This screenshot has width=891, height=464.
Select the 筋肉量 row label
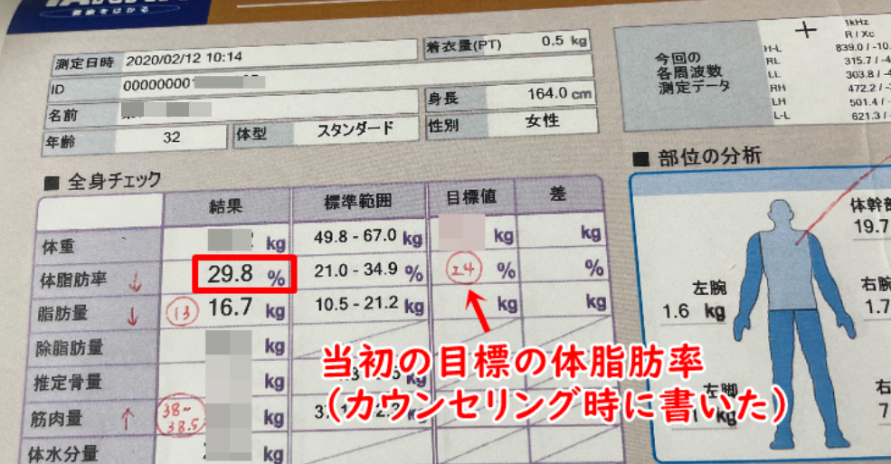coord(57,419)
